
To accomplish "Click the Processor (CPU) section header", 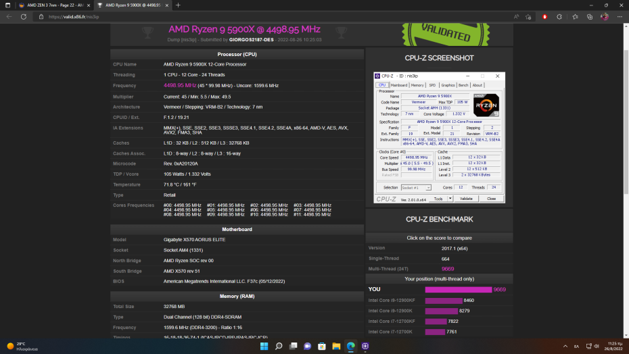I will tap(237, 54).
